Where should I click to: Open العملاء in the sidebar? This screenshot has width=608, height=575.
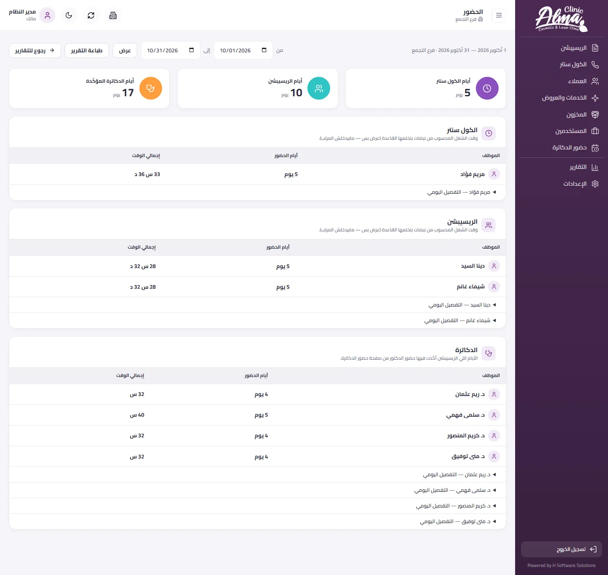562,81
